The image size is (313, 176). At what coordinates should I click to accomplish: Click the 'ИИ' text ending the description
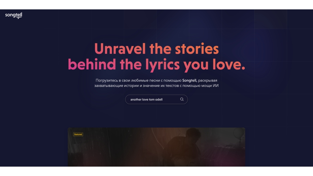(x=216, y=86)
